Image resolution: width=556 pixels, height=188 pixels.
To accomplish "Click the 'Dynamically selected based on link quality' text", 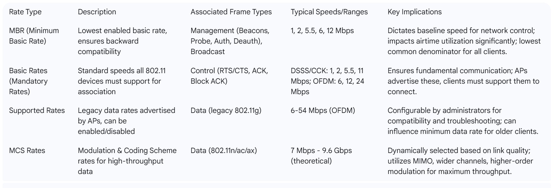I will (x=459, y=150).
